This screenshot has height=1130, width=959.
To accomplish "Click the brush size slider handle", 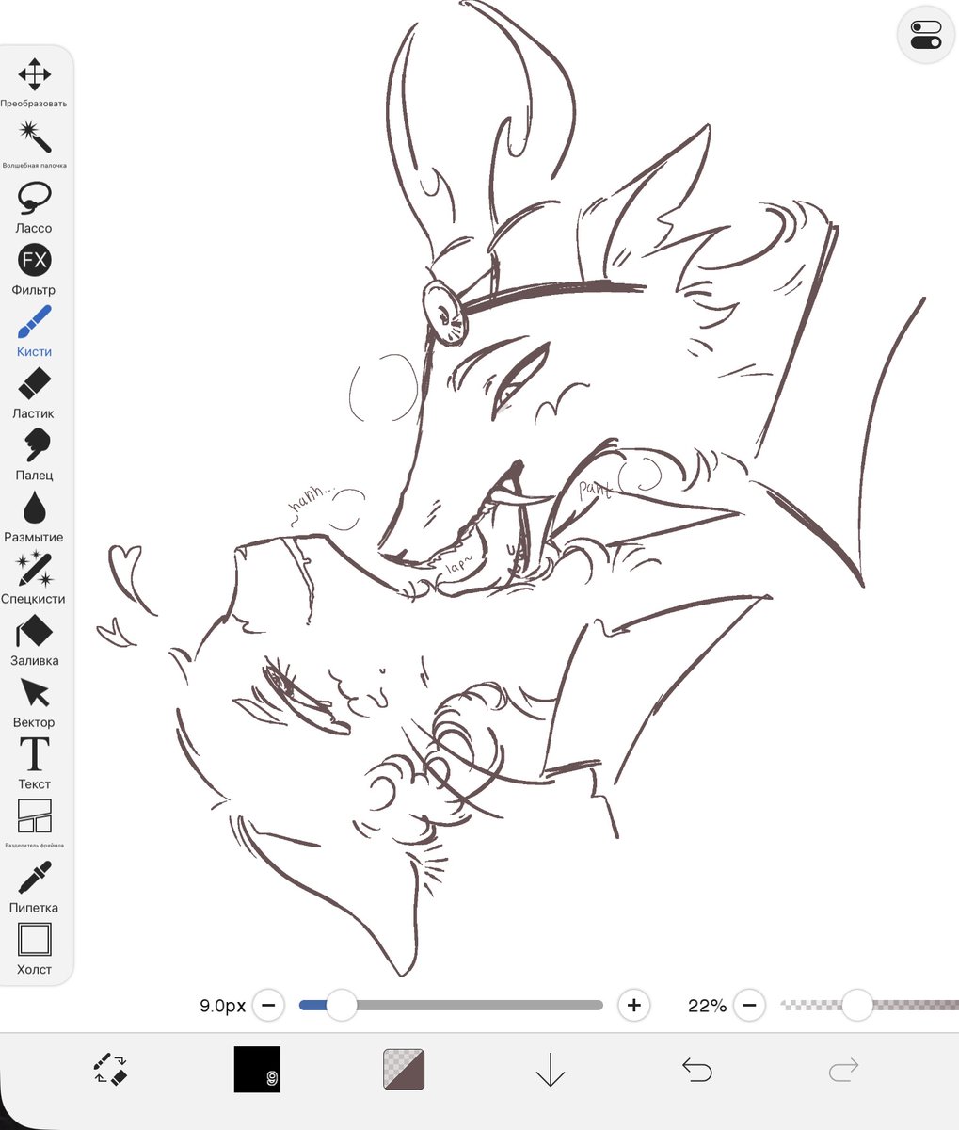I will pos(341,1005).
